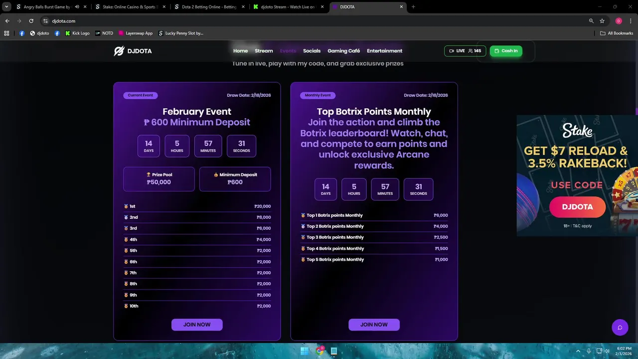
Task: Open the zoom magnifier icon in address bar
Action: [x=591, y=21]
